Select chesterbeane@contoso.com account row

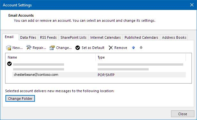point(99,75)
